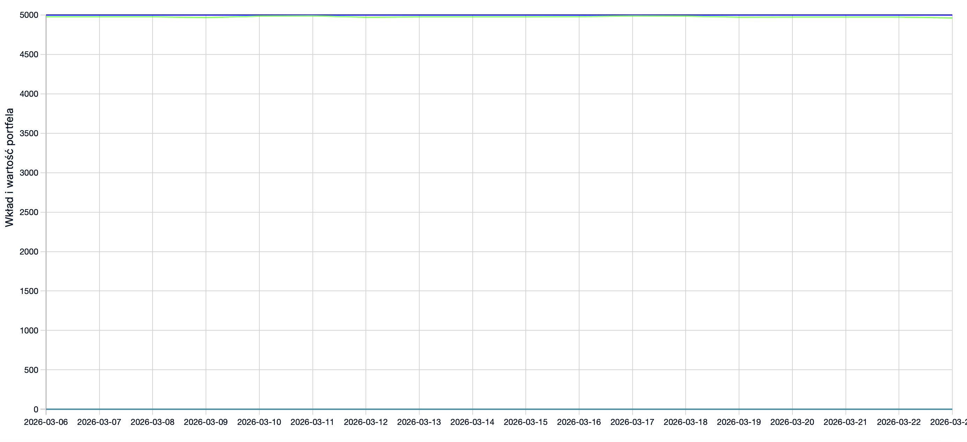The image size is (967, 442).
Task: Click the 2026-03-11 date label
Action: (x=312, y=422)
